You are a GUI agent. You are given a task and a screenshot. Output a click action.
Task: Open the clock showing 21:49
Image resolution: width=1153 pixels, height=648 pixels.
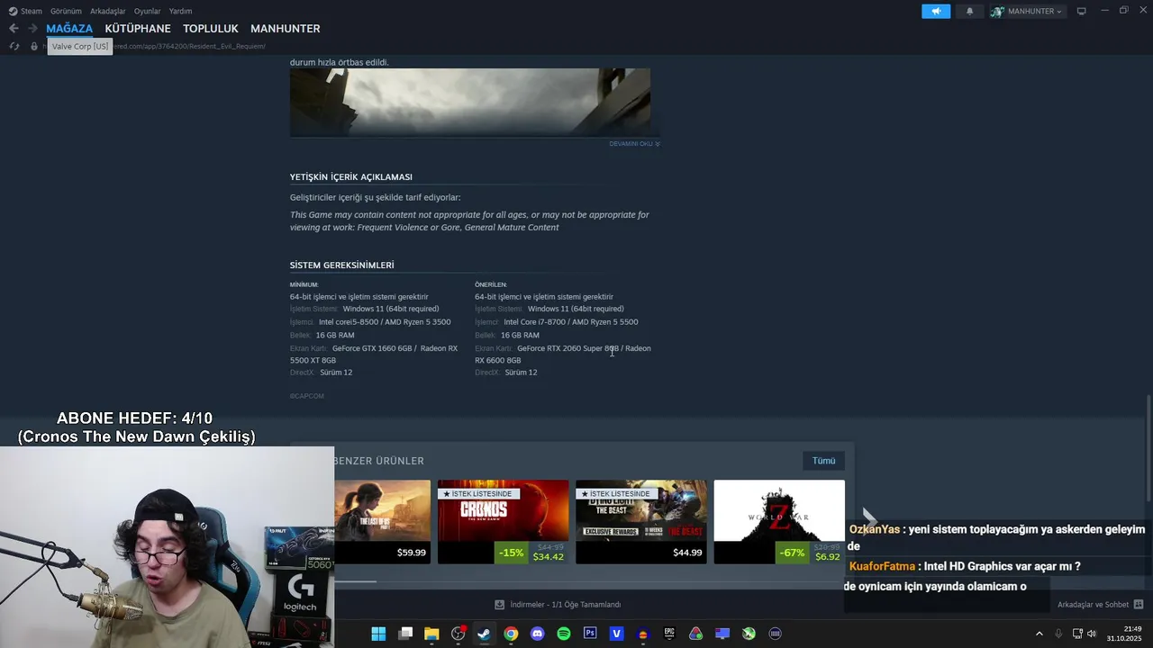coord(1125,634)
